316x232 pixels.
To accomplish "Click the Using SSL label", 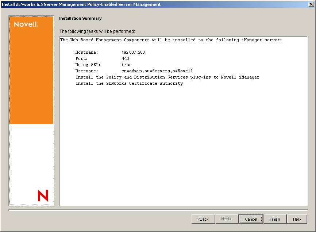I will click(x=88, y=65).
